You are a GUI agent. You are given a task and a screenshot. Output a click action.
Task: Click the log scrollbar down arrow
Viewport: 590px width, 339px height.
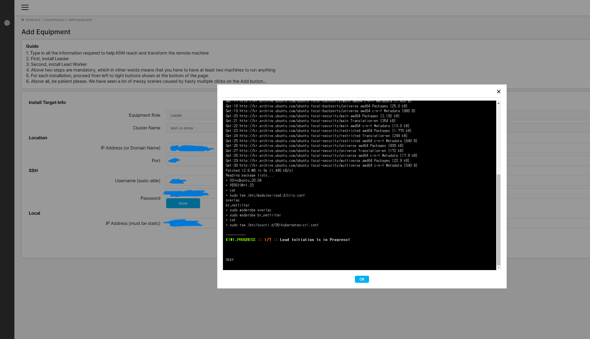498,268
